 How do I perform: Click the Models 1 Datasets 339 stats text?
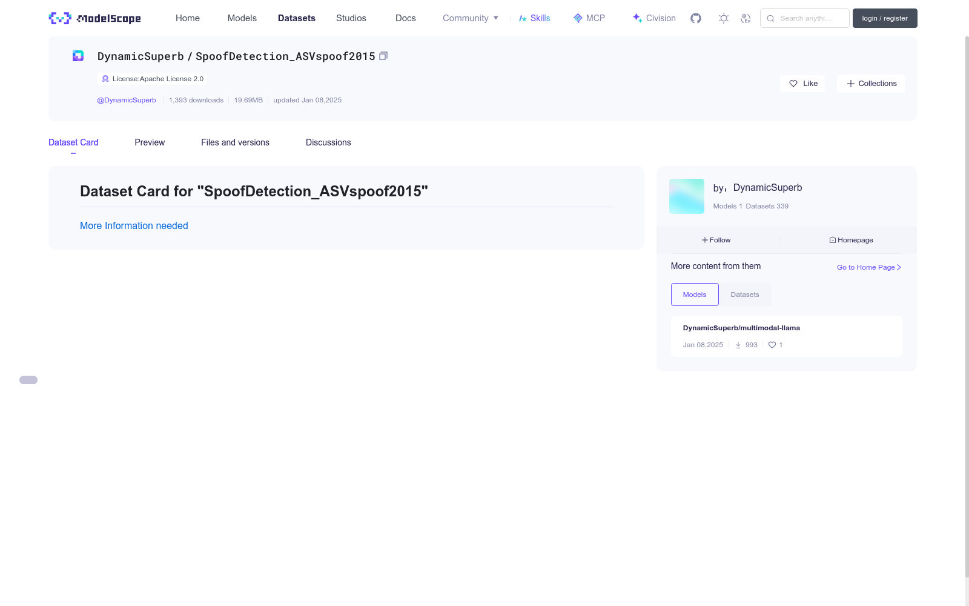[x=751, y=206]
